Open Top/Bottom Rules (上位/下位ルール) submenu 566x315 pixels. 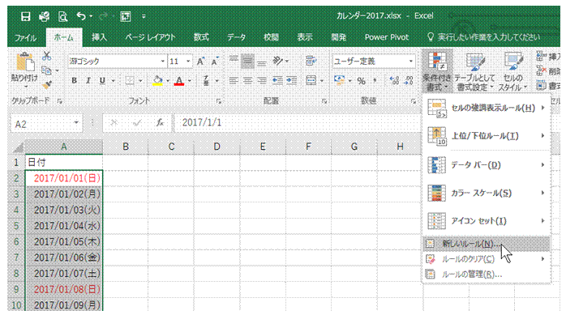(487, 136)
